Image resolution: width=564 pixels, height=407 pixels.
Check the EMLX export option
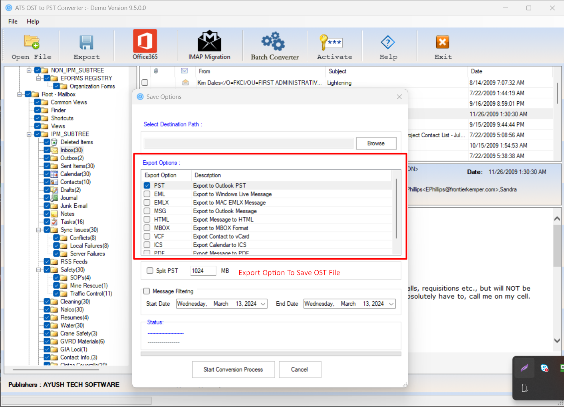(147, 203)
